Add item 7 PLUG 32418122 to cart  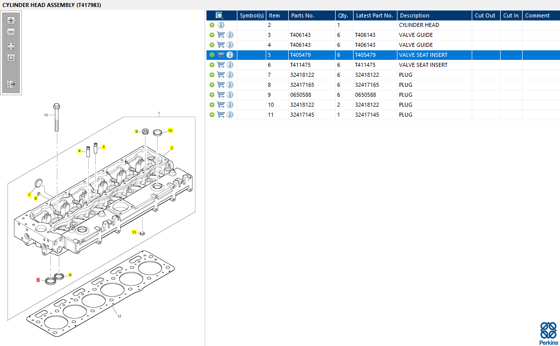coord(221,75)
